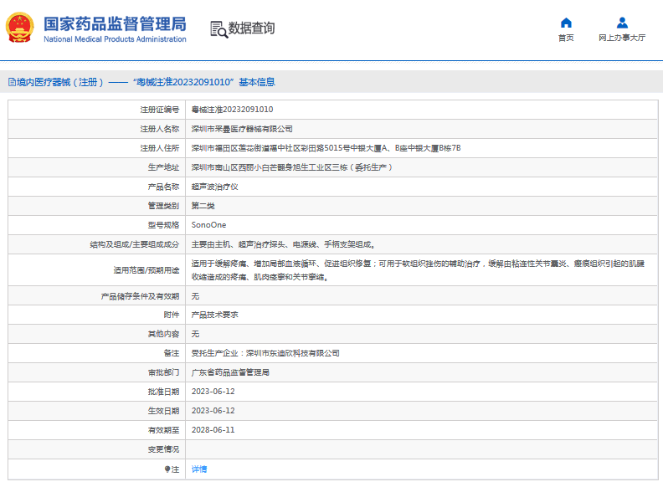Go to 首页 via the house icon
Viewport: 663px width, 487px height.
coord(566,23)
